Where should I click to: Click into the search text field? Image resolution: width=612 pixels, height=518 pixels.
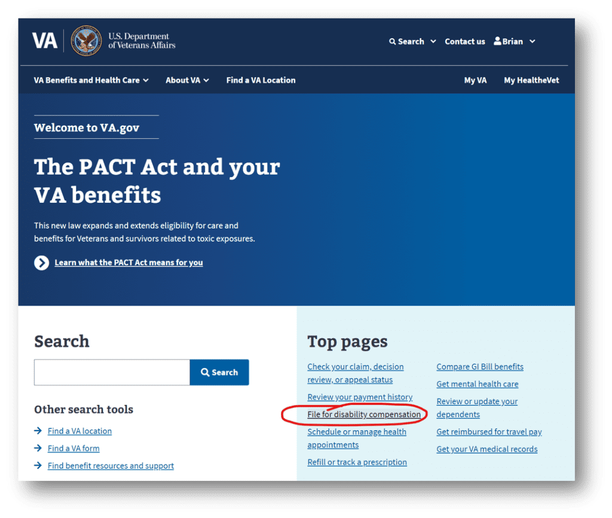[112, 372]
